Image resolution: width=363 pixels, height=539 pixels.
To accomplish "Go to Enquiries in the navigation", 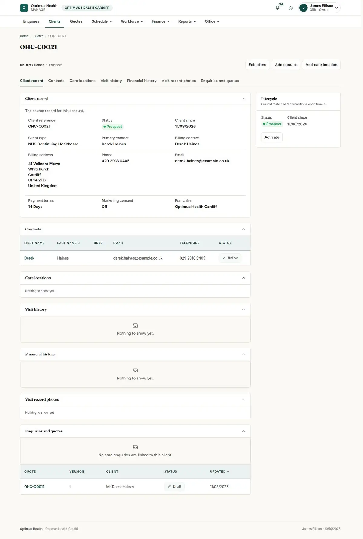I will coord(31,21).
